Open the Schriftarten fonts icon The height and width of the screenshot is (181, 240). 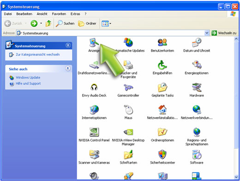pyautogui.click(x=128, y=155)
